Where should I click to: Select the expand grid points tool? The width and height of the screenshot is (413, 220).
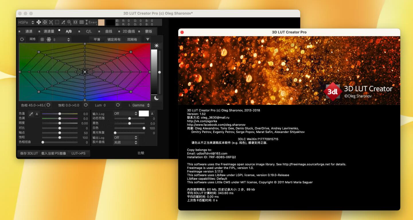(x=45, y=22)
